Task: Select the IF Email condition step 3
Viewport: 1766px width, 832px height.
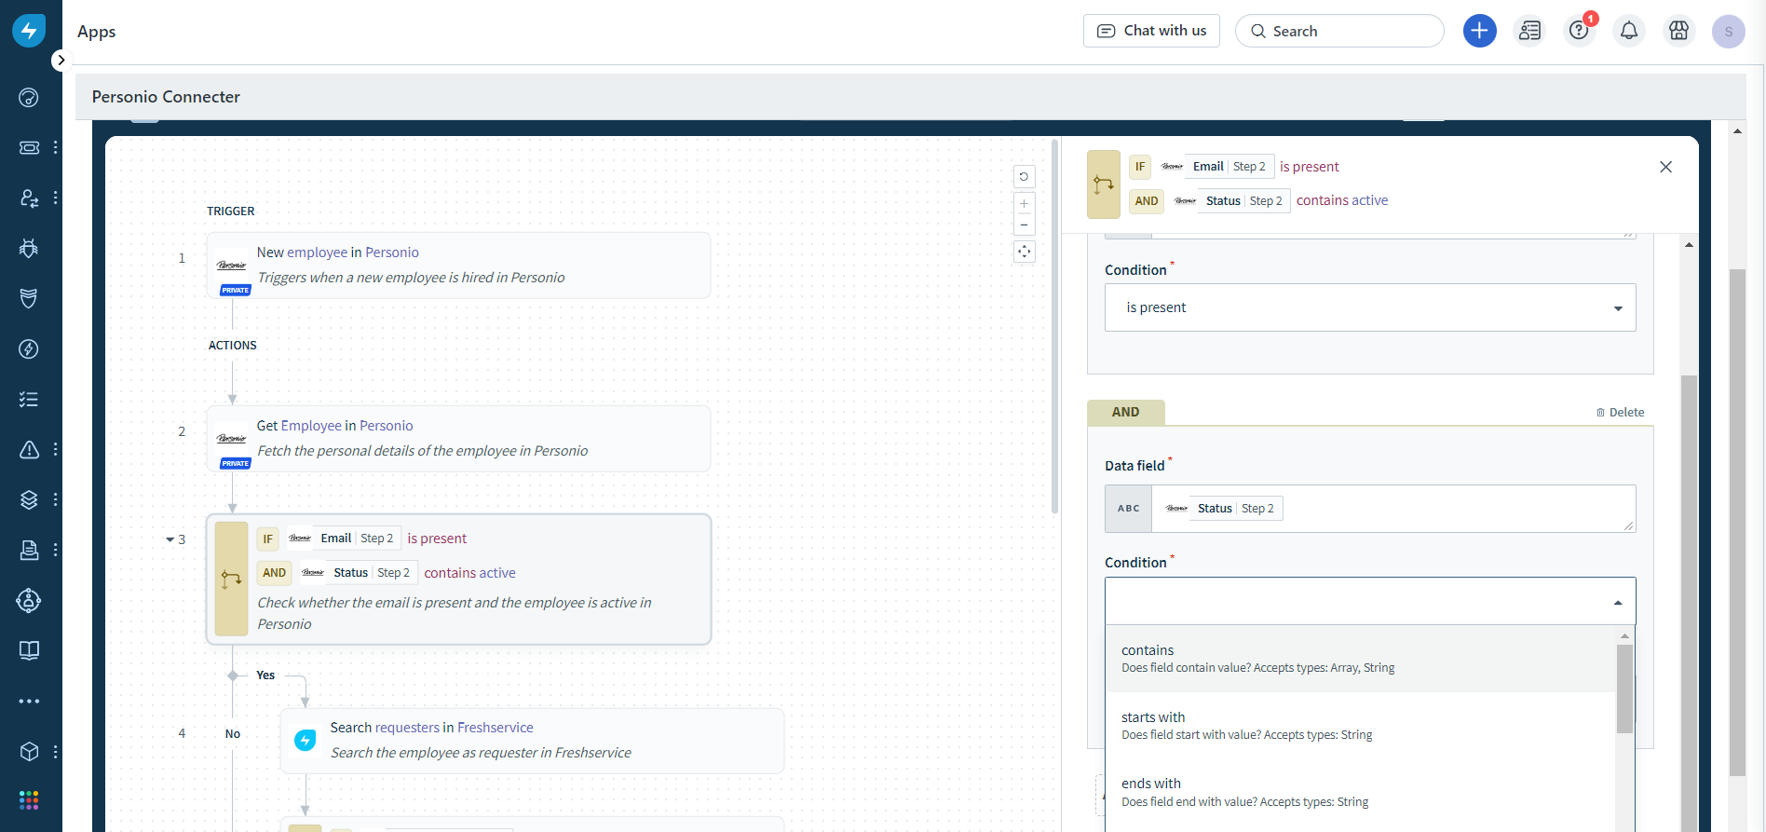Action: point(458,579)
